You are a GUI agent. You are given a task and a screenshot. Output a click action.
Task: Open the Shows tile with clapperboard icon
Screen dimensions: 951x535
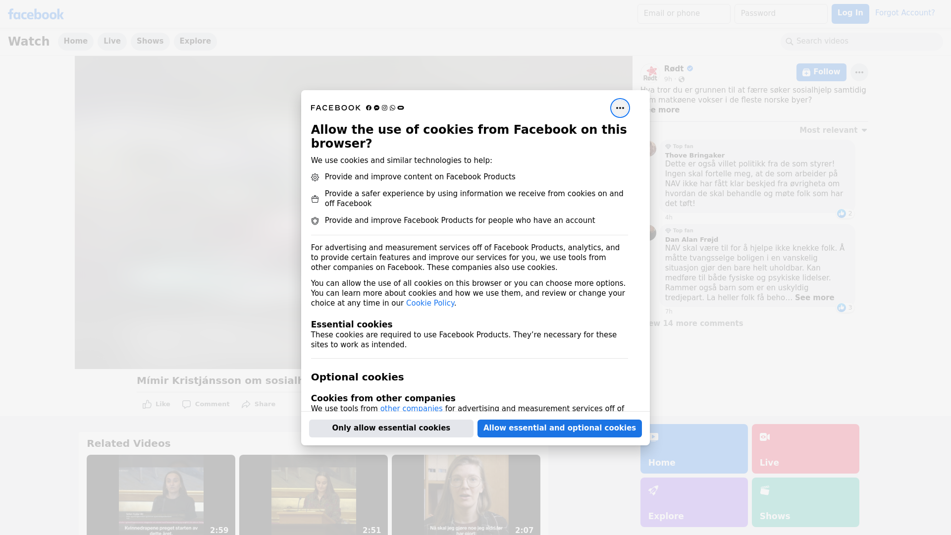tap(805, 502)
